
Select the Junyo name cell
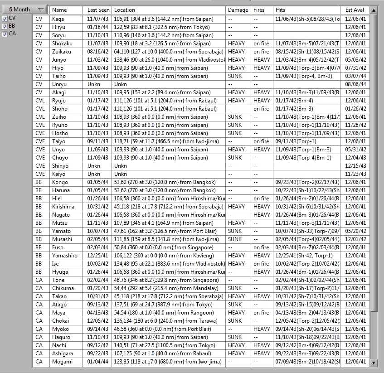(x=66, y=60)
